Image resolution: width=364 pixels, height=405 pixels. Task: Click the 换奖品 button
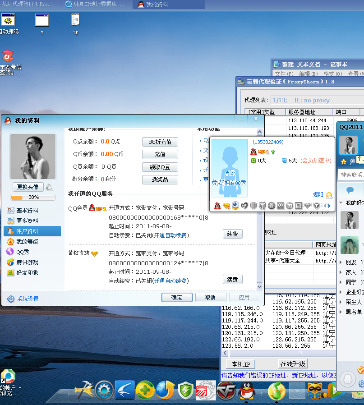coord(160,179)
